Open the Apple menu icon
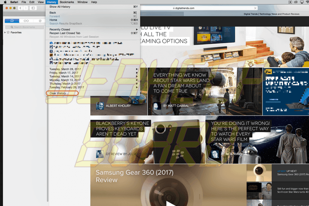 coord(5,2)
